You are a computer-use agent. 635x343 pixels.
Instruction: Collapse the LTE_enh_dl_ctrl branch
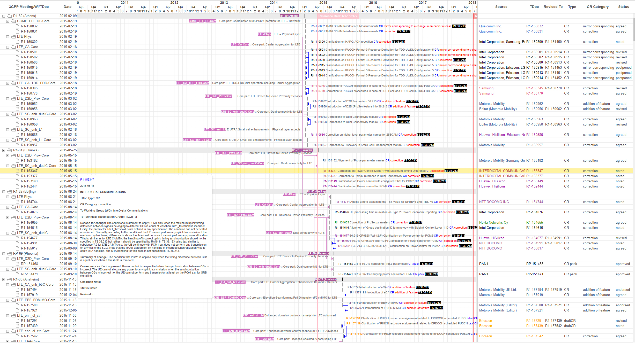coord(8,316)
